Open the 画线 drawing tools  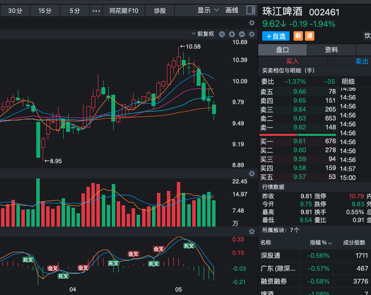pyautogui.click(x=231, y=10)
